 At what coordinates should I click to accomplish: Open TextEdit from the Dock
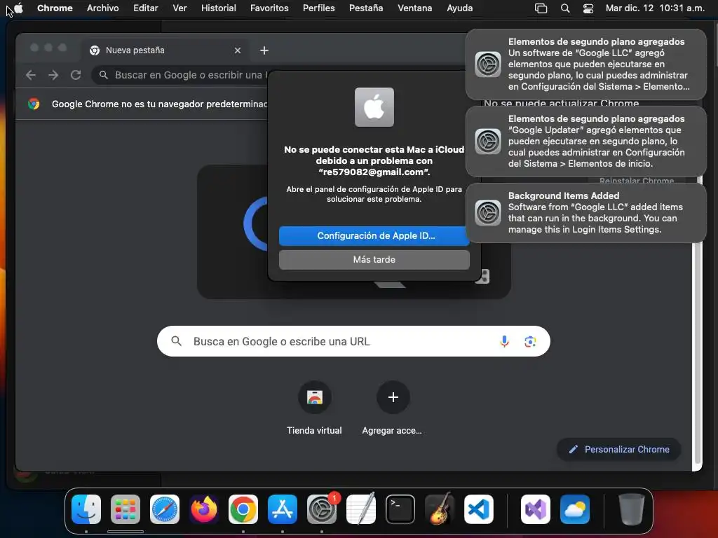point(361,509)
